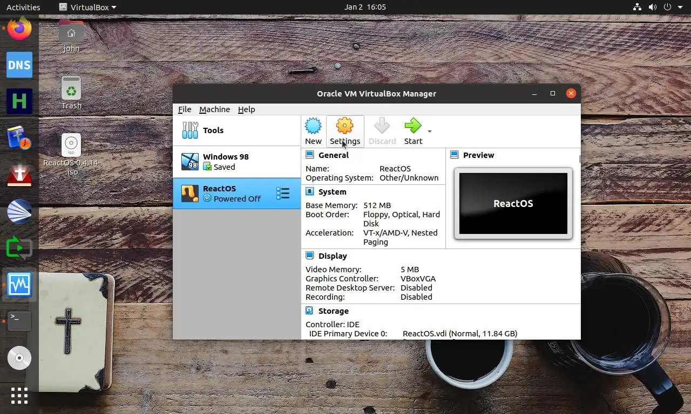Viewport: 691px width, 414px height.
Task: Click the General section icon
Action: pyautogui.click(x=310, y=155)
